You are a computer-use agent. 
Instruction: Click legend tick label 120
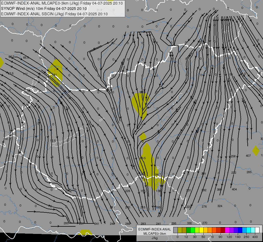[229, 237]
